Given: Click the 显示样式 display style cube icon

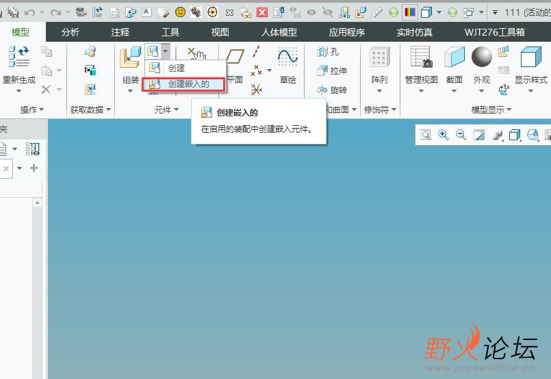Looking at the screenshot, I should point(530,57).
